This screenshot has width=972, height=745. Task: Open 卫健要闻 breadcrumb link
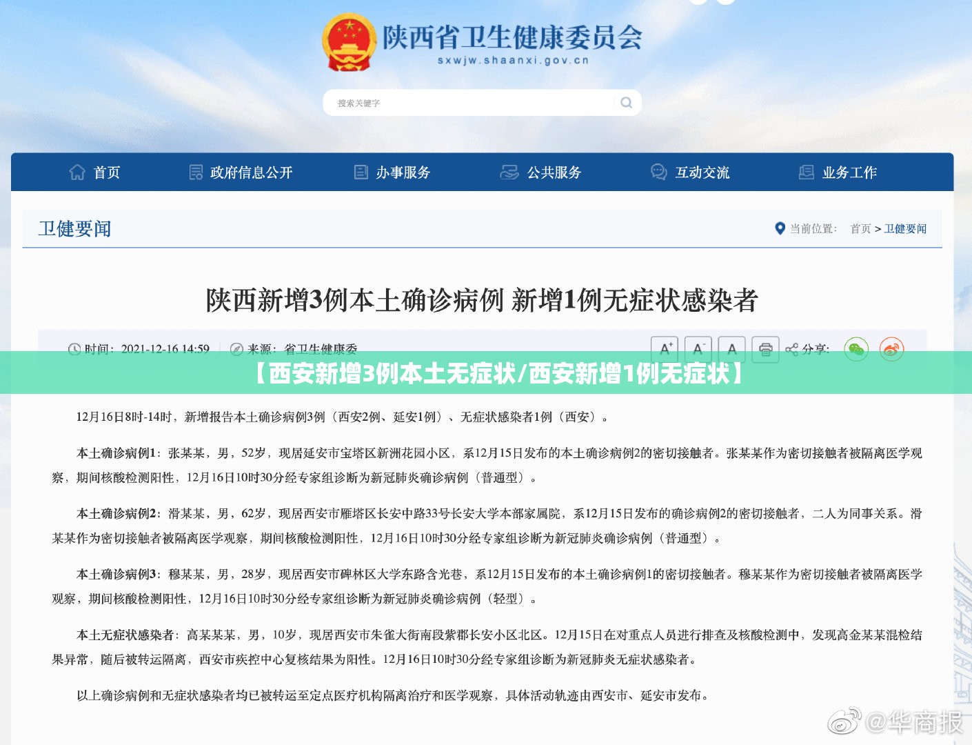click(x=905, y=228)
